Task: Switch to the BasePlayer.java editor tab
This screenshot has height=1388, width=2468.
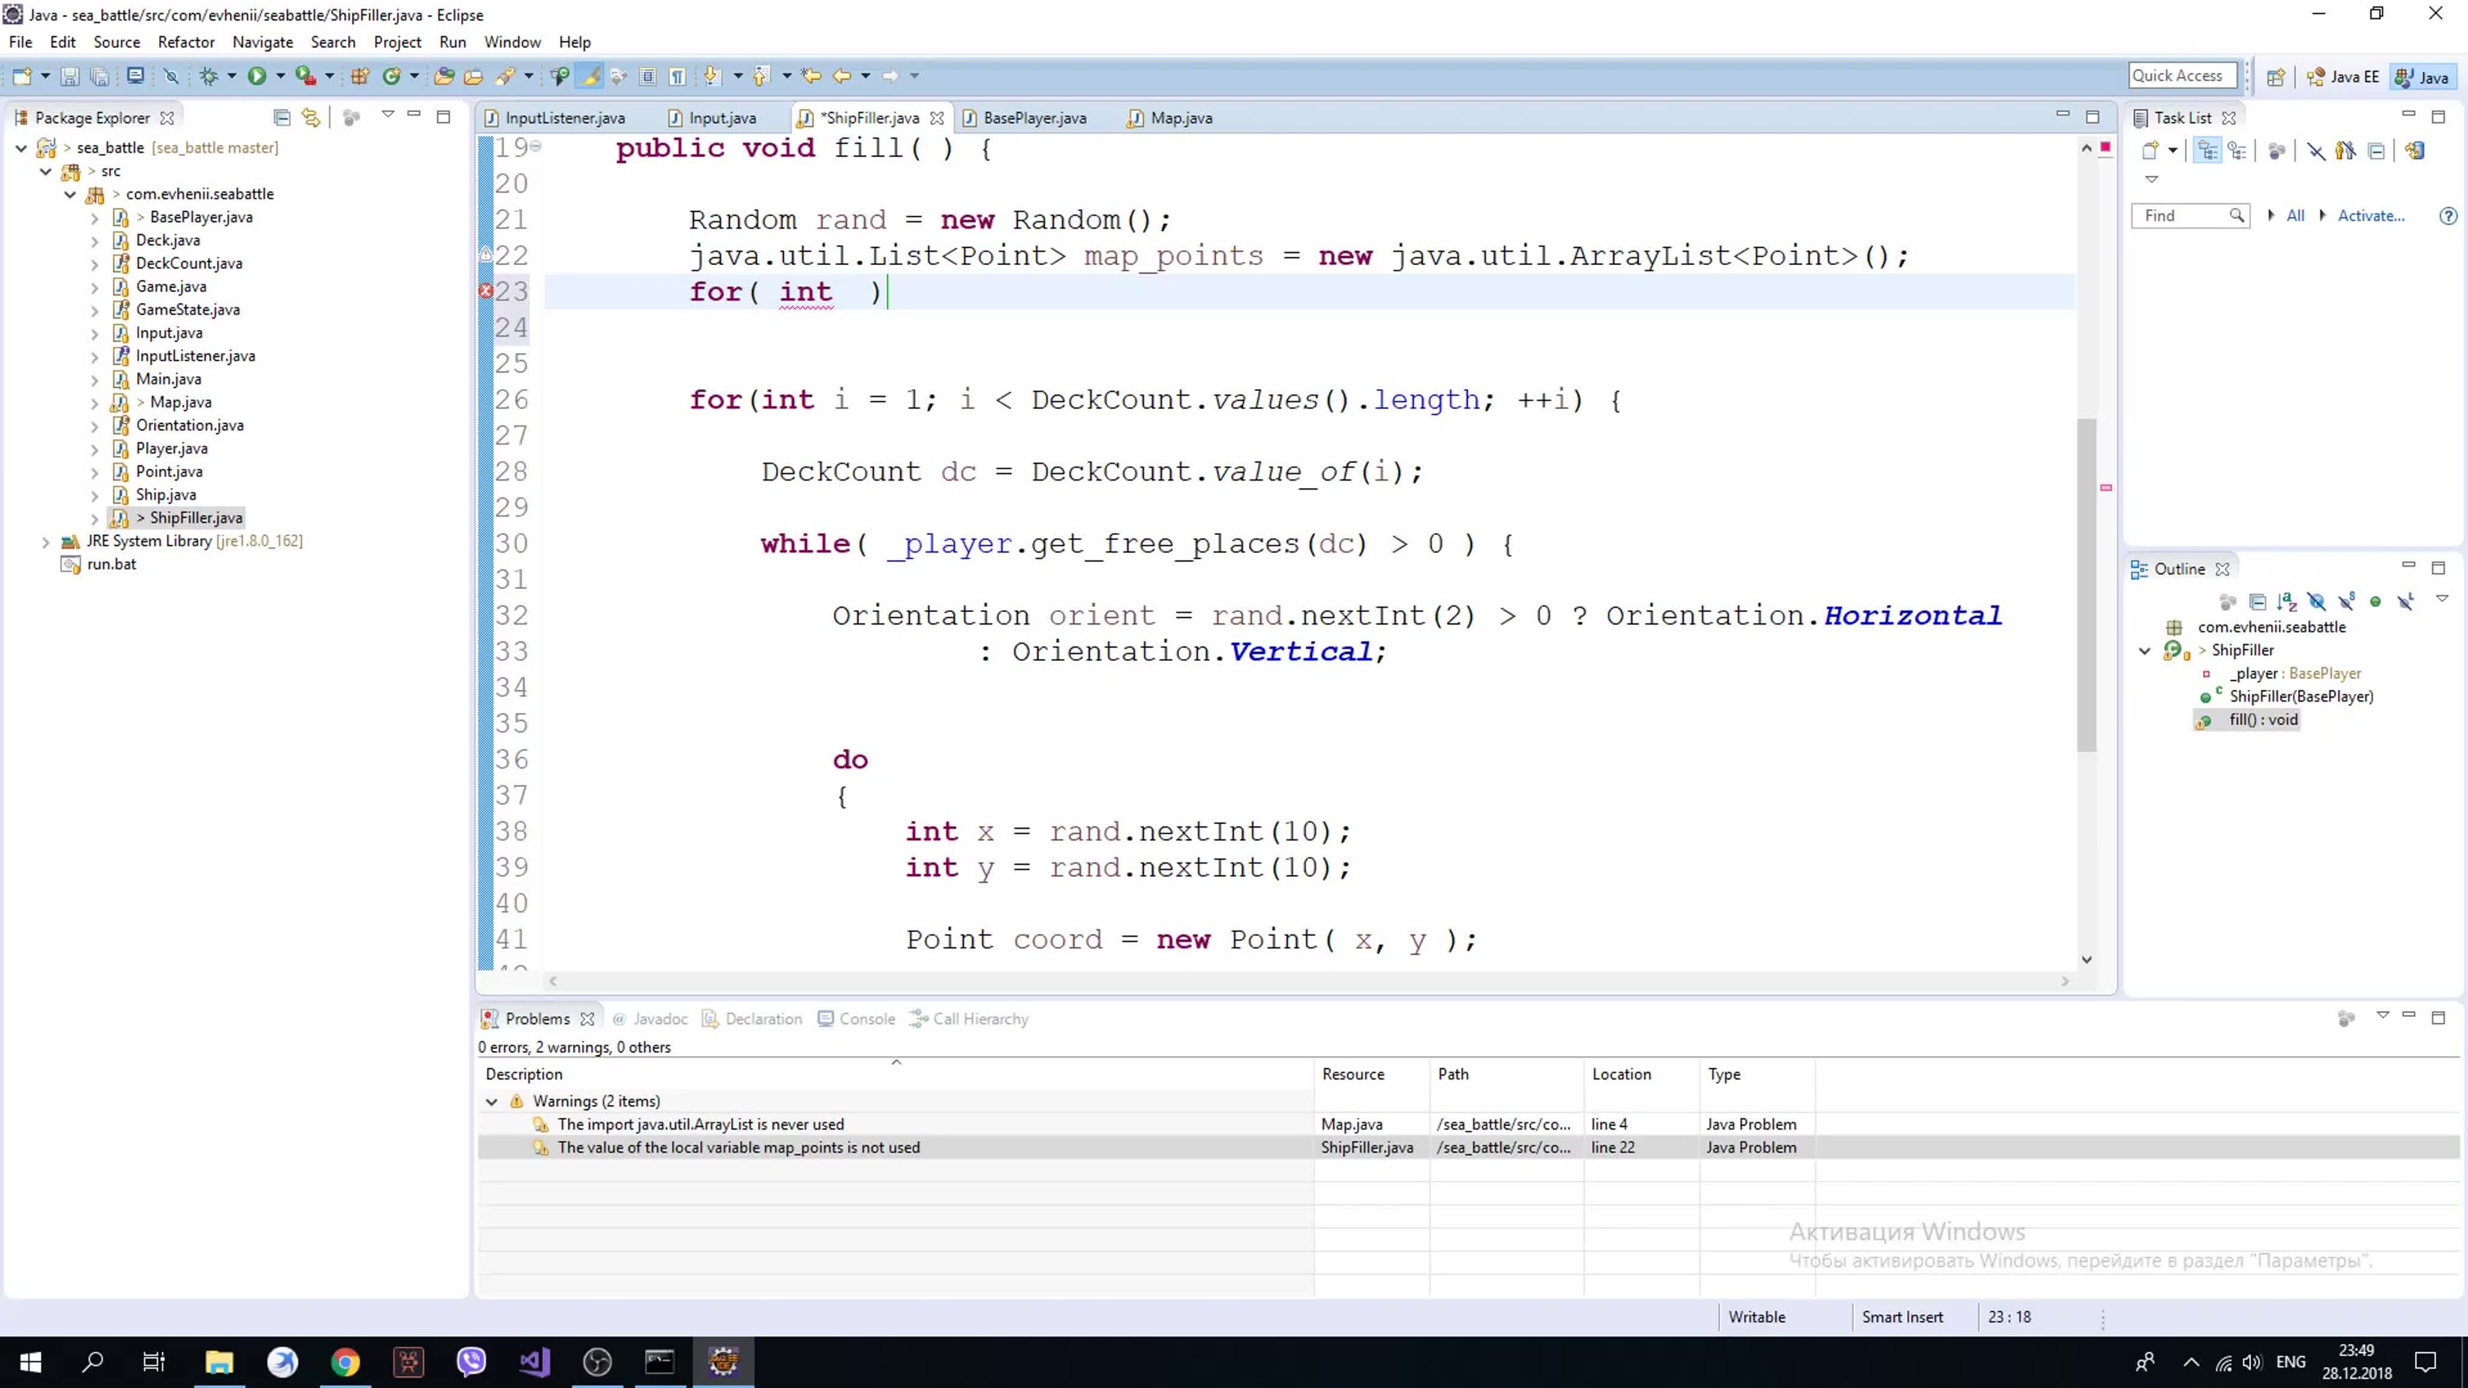Action: tap(1034, 118)
